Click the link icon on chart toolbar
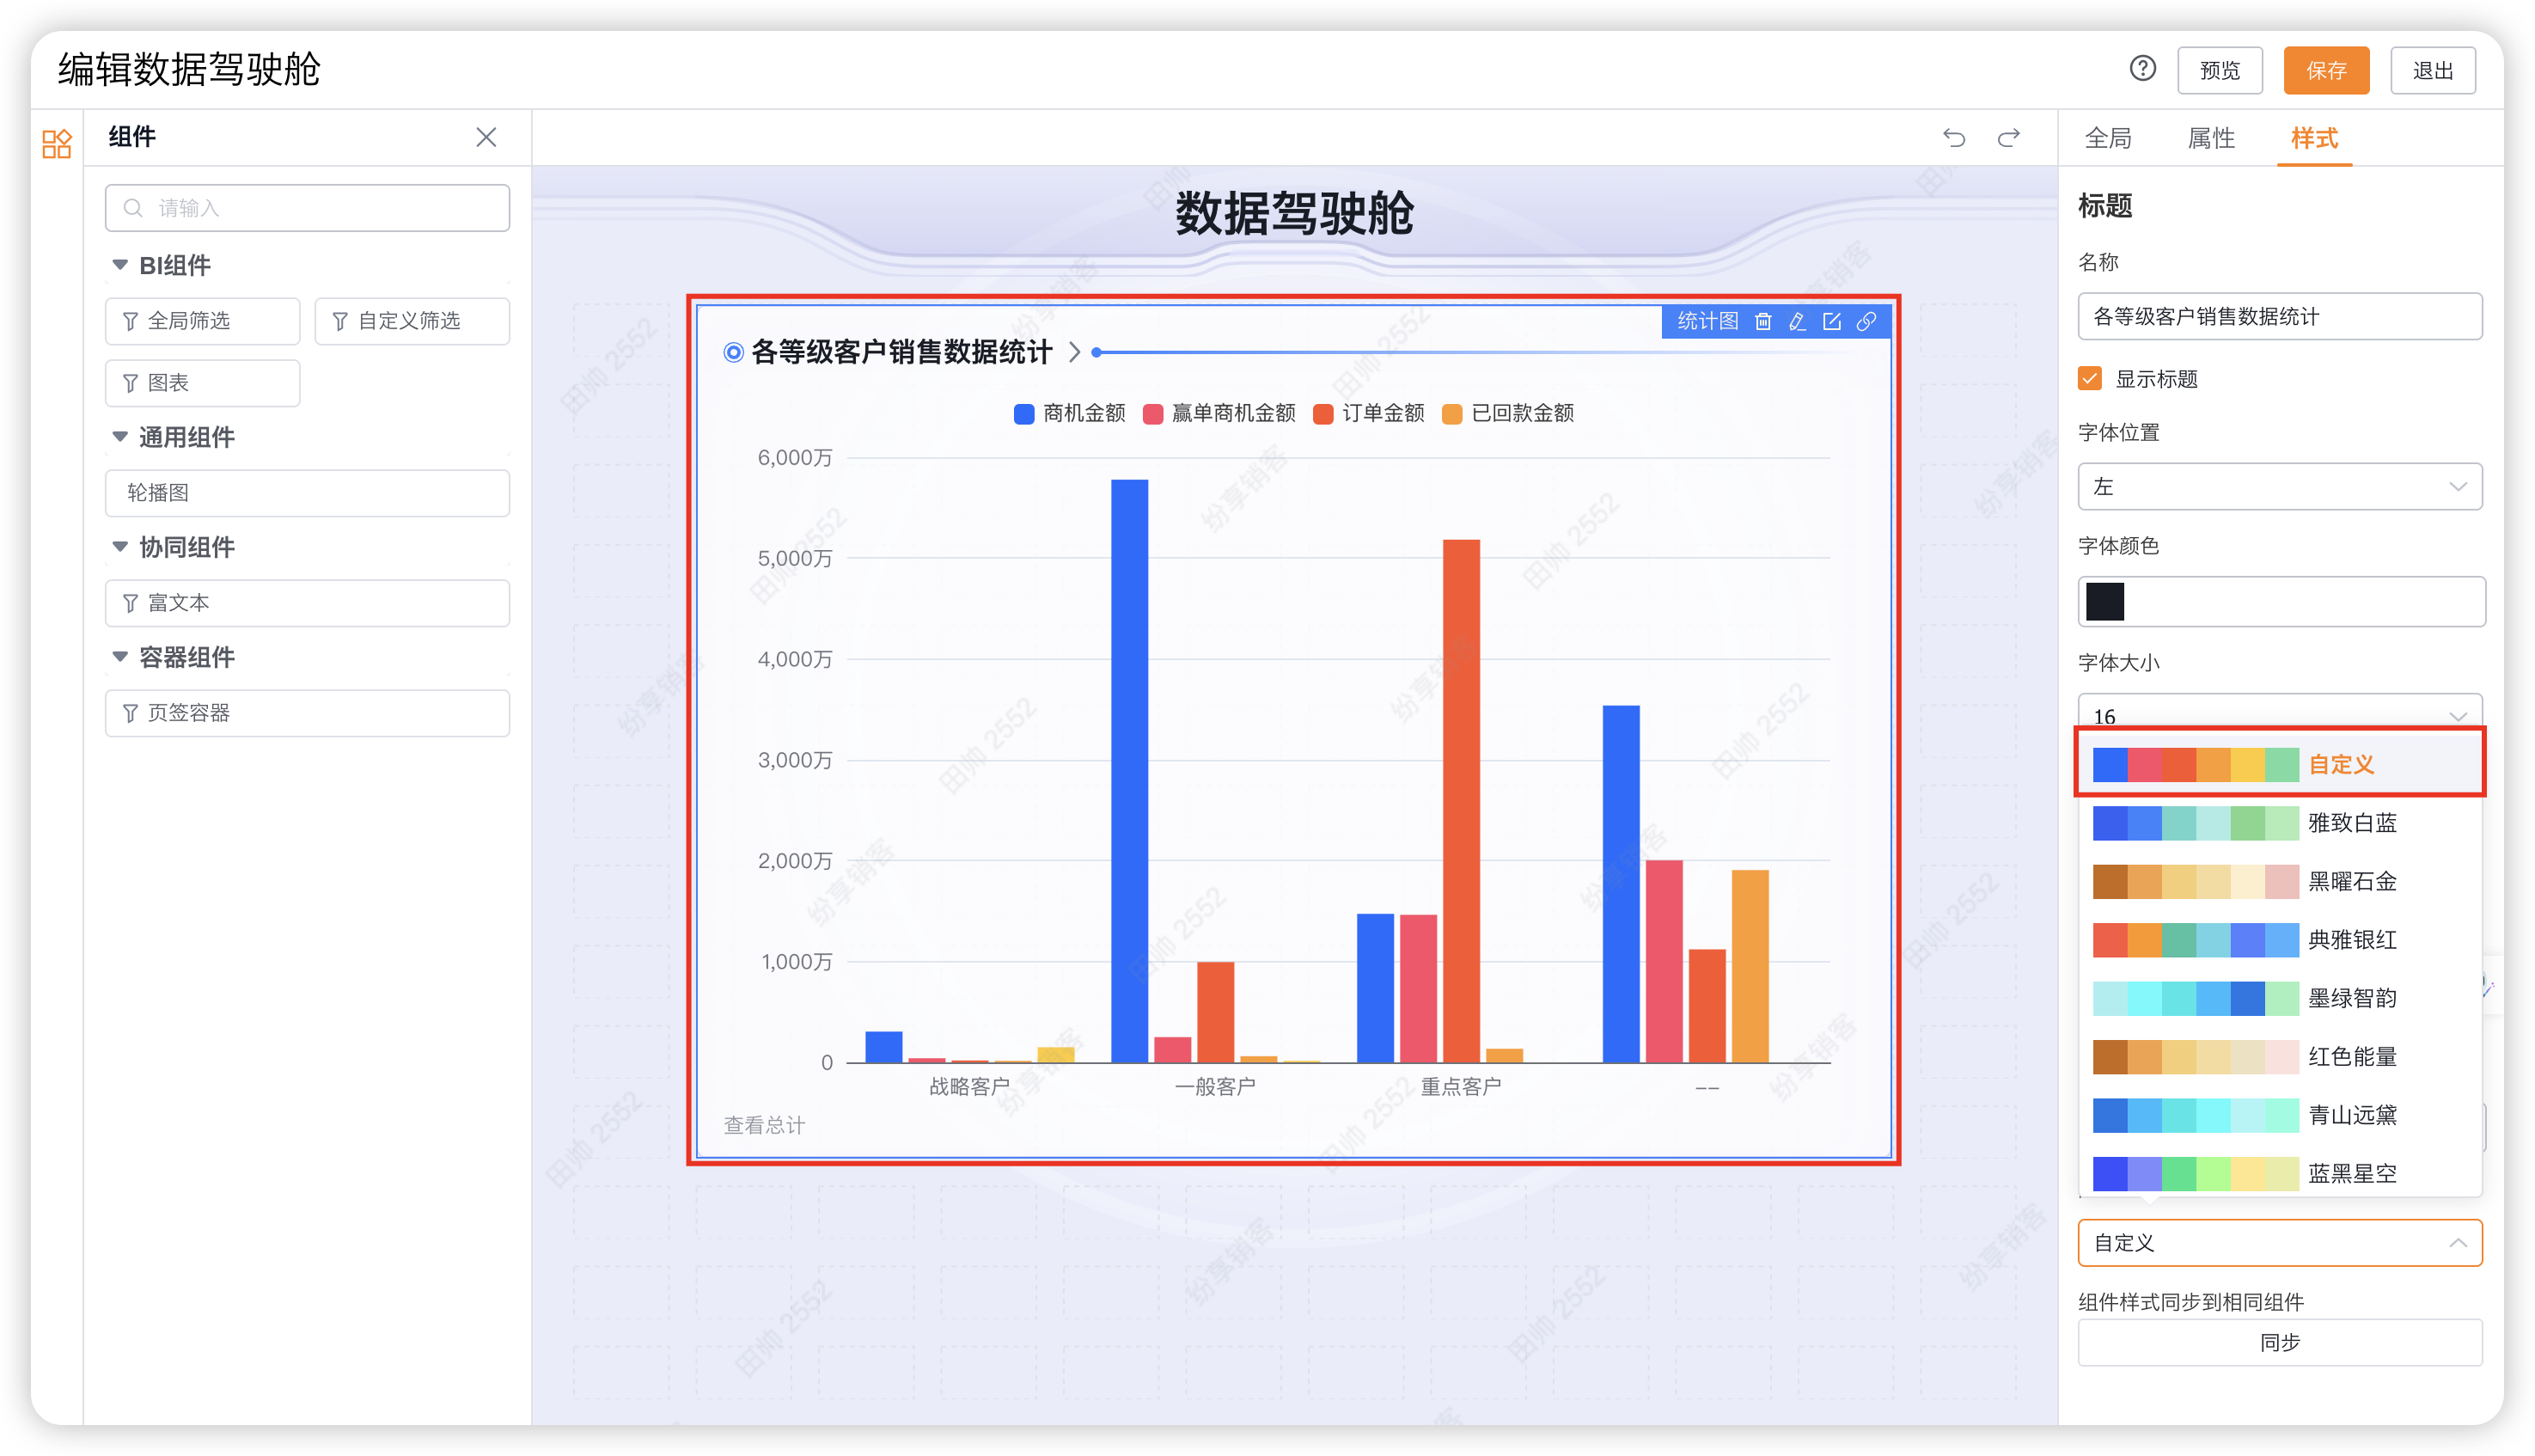 (1866, 321)
